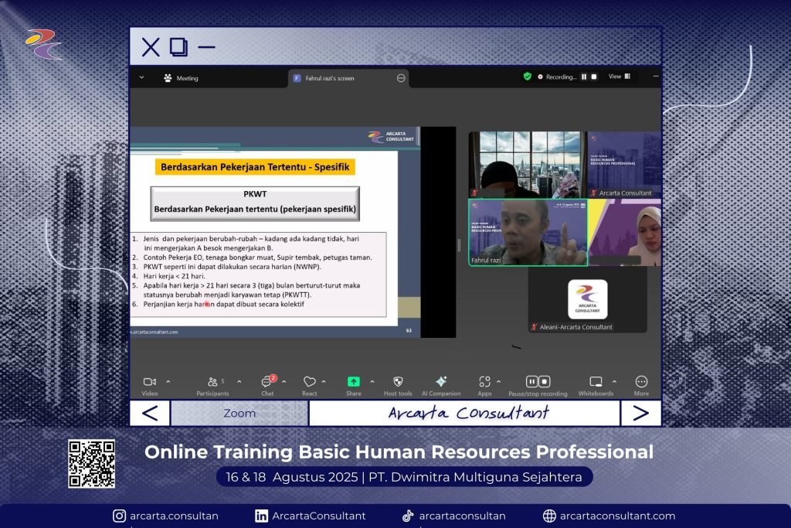Open the Apps icon
The height and width of the screenshot is (528, 791).
[x=484, y=382]
